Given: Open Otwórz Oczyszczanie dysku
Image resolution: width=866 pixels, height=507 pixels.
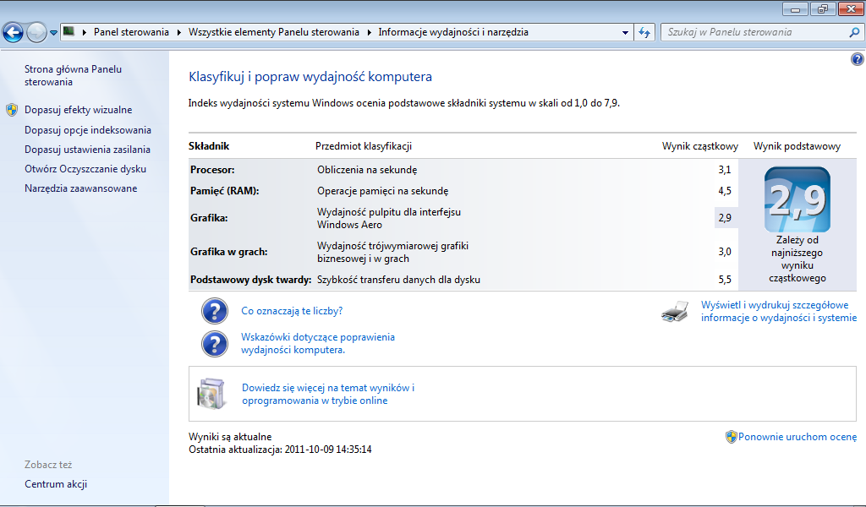Looking at the screenshot, I should [85, 169].
